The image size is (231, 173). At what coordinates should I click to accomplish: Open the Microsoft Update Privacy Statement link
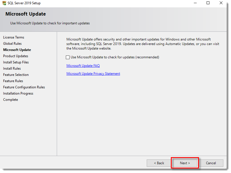point(93,74)
